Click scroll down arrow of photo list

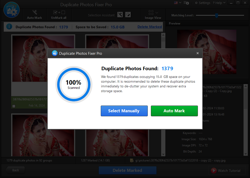163,154
